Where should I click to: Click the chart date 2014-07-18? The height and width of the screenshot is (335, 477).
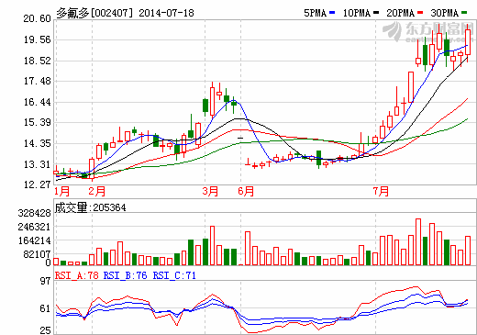[166, 13]
